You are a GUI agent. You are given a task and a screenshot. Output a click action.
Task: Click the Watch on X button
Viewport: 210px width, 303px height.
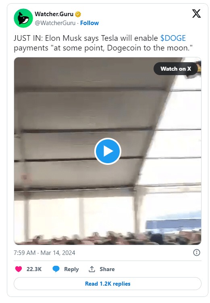[176, 69]
